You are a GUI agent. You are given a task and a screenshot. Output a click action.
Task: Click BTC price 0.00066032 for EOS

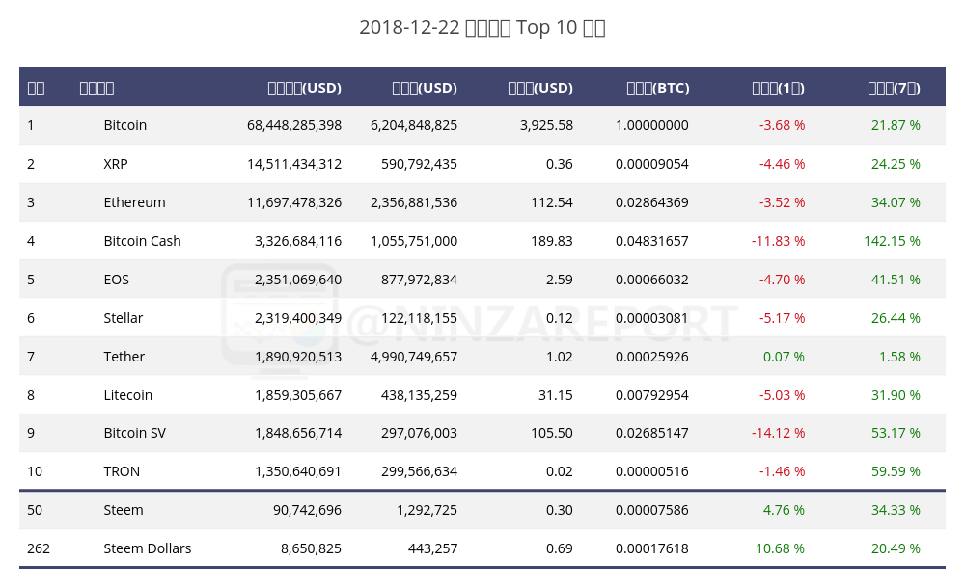651,280
